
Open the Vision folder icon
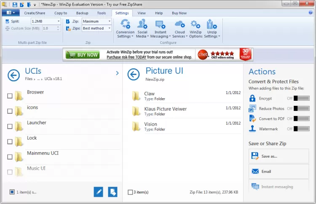[136, 126]
